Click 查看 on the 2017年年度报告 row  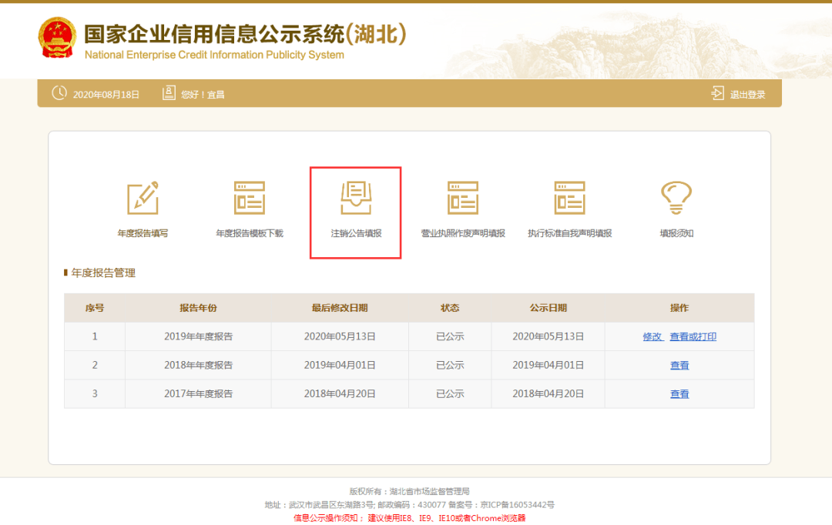point(679,393)
